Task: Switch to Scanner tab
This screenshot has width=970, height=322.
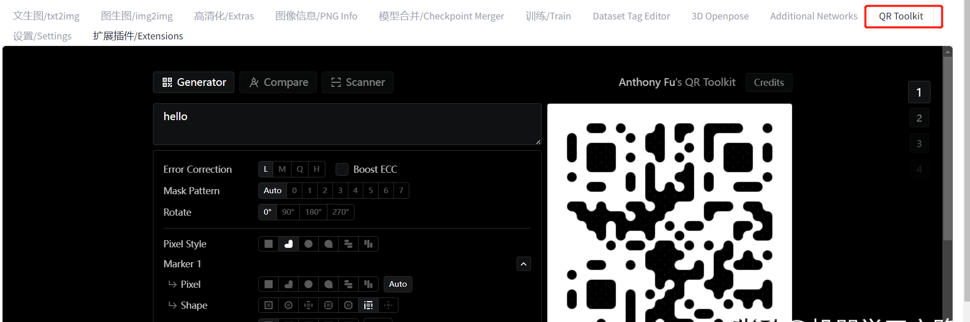Action: pyautogui.click(x=358, y=82)
